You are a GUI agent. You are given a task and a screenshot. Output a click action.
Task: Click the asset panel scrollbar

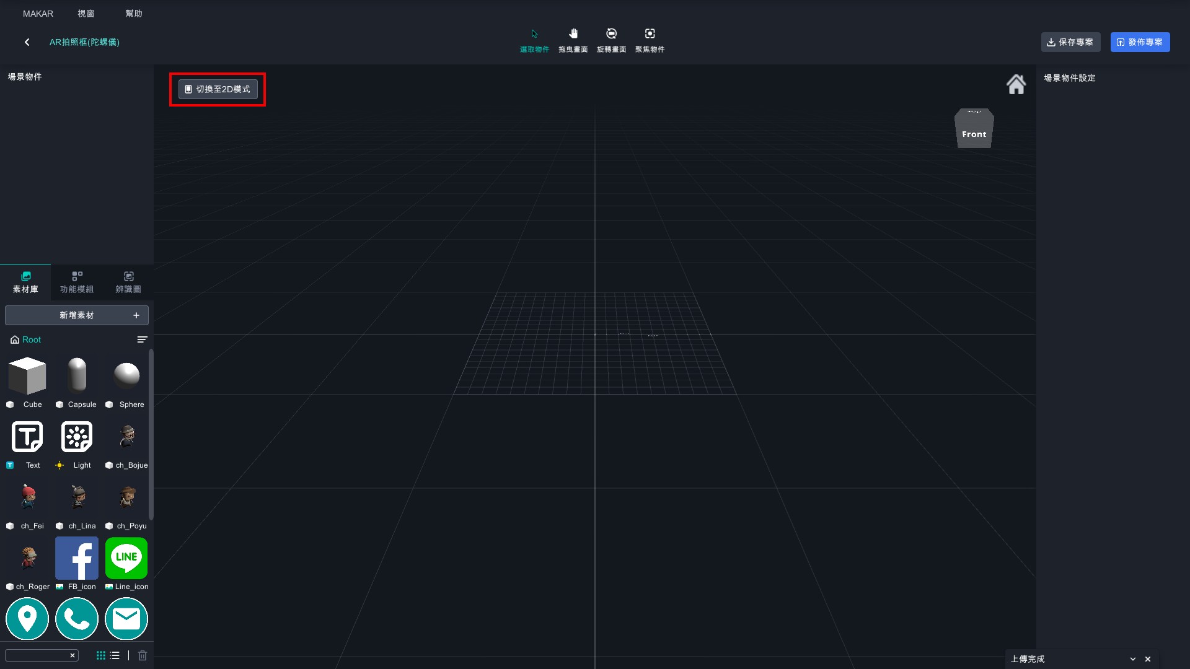pos(151,435)
